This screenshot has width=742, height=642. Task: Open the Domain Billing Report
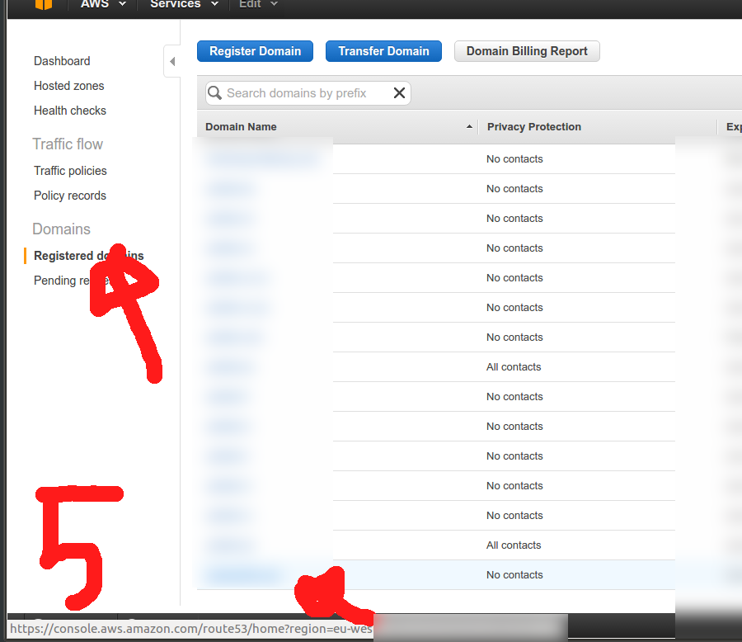(527, 51)
